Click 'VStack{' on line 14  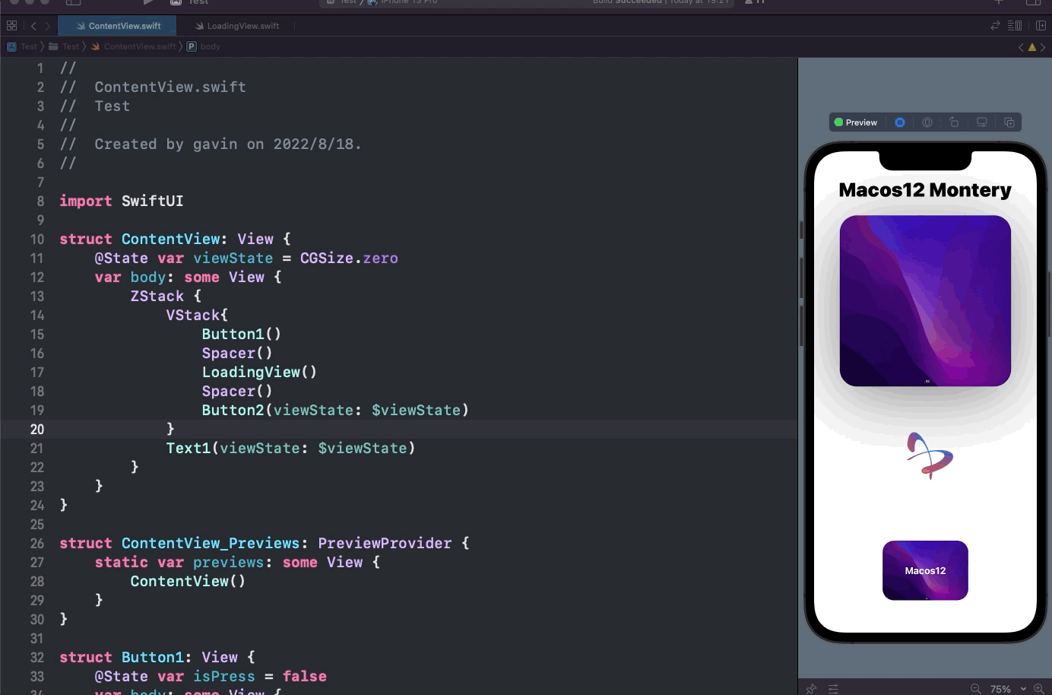[197, 316]
